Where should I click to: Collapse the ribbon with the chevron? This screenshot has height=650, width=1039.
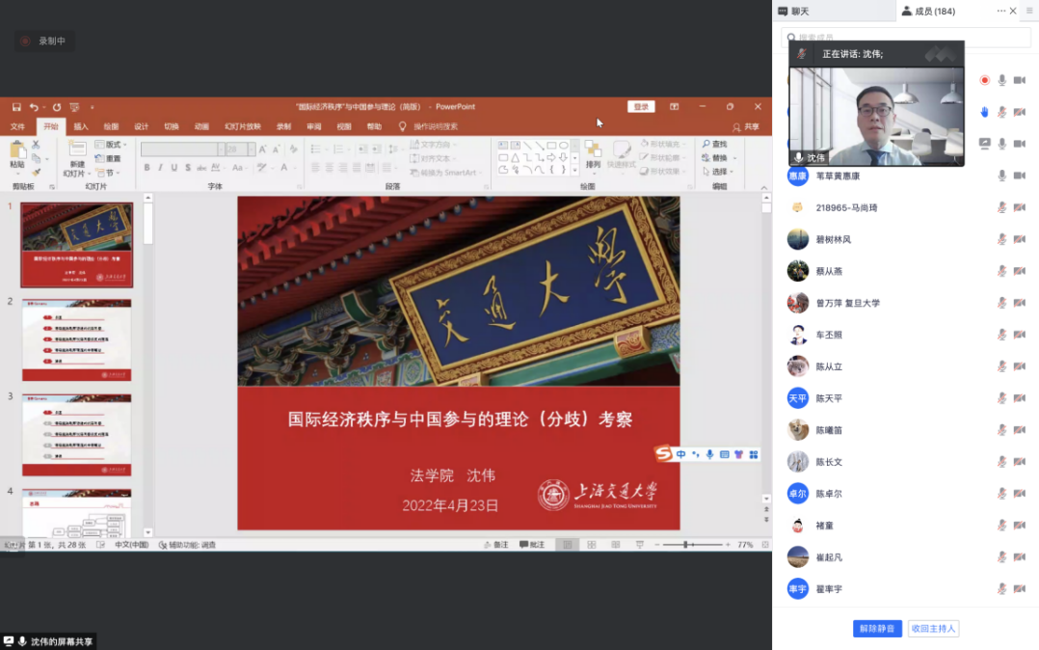(763, 188)
